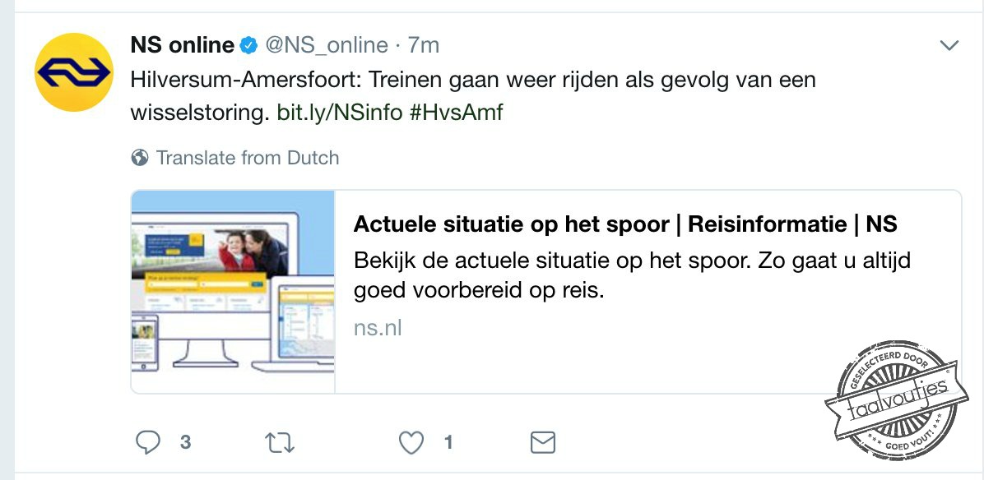984x480 pixels.
Task: Click the reply speech bubble icon
Action: click(148, 442)
